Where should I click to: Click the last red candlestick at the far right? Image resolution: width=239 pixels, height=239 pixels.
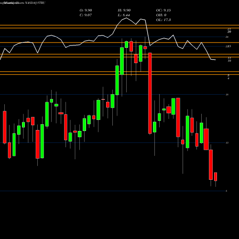coord(216,176)
